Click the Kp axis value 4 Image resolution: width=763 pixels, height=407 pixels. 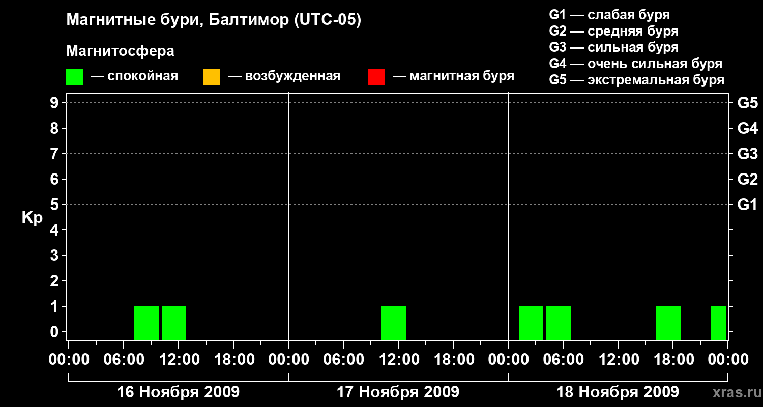point(55,230)
